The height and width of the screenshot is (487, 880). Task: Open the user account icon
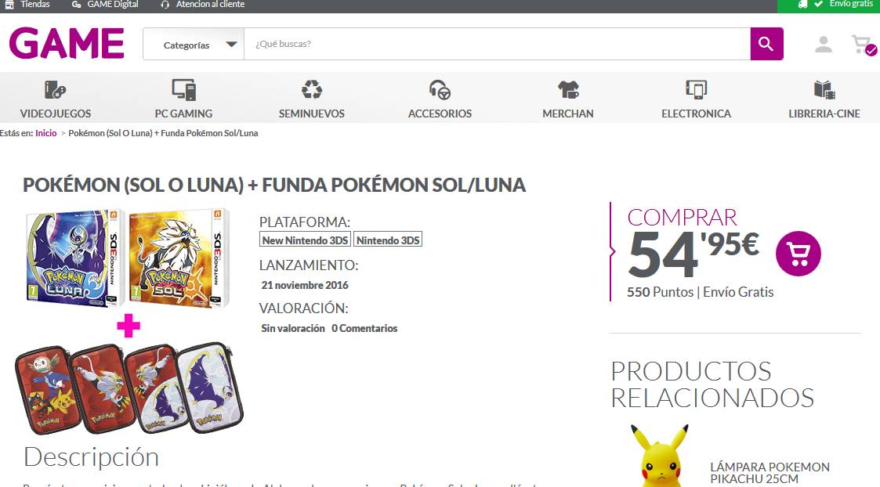(x=824, y=45)
